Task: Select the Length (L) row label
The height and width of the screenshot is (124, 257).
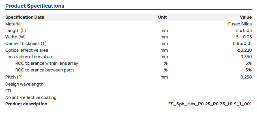Action: [x=16, y=31]
